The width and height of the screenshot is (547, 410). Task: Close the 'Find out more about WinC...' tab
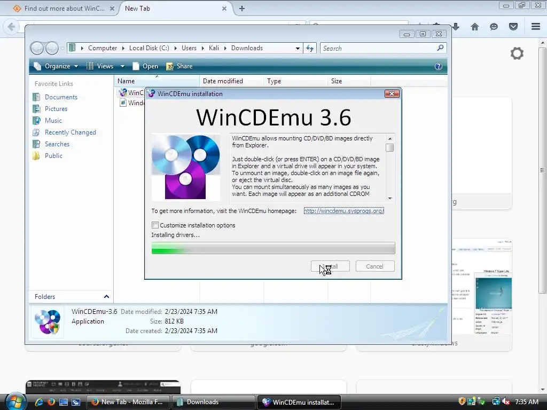[112, 9]
